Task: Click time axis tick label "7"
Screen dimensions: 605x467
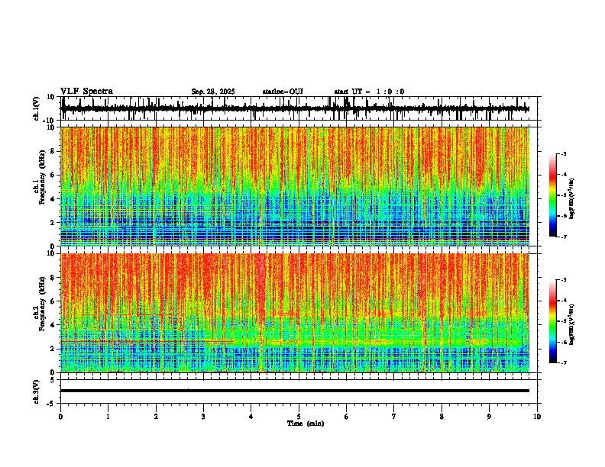Action: coord(394,417)
